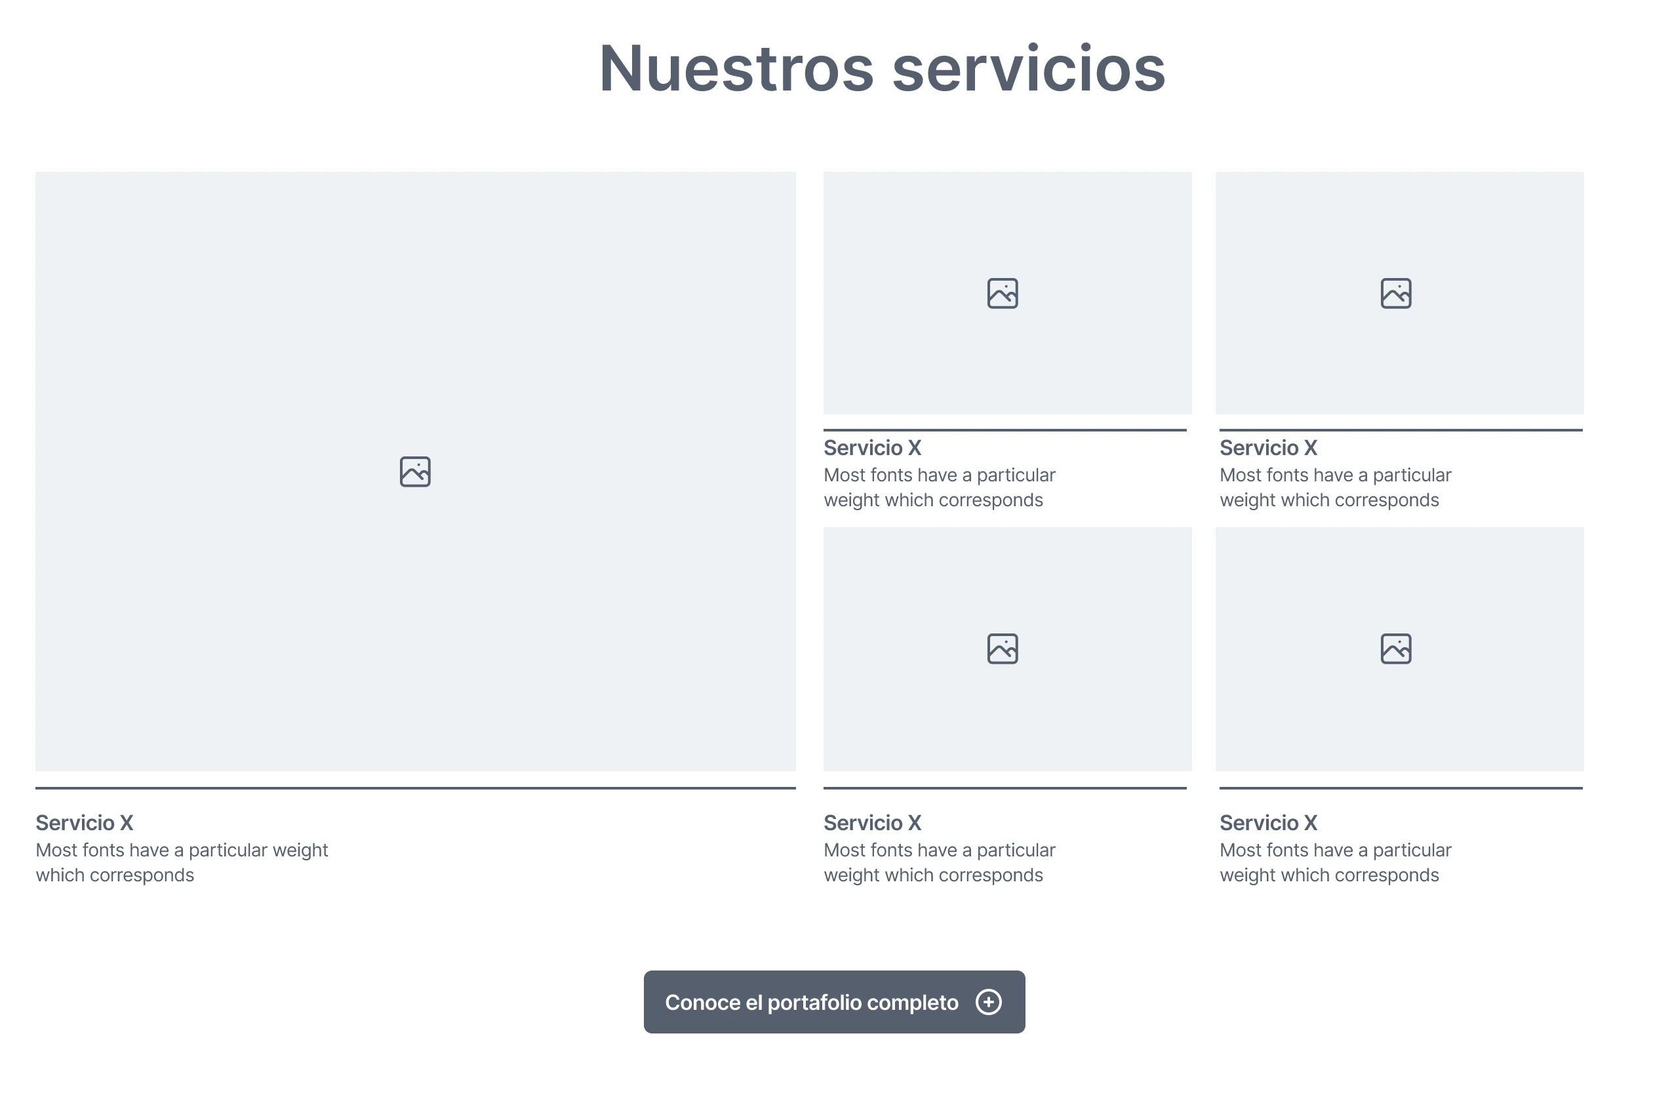Screen dimensions: 1672x1101
Task: Click image icon in bottom-middle service card
Action: pos(1003,649)
